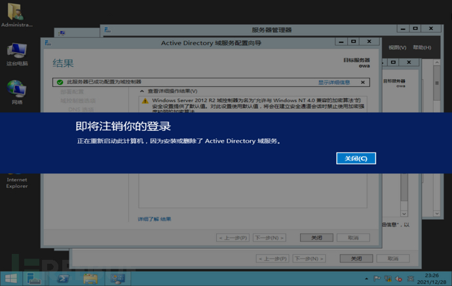Click the Windows Start button

pos(11,279)
